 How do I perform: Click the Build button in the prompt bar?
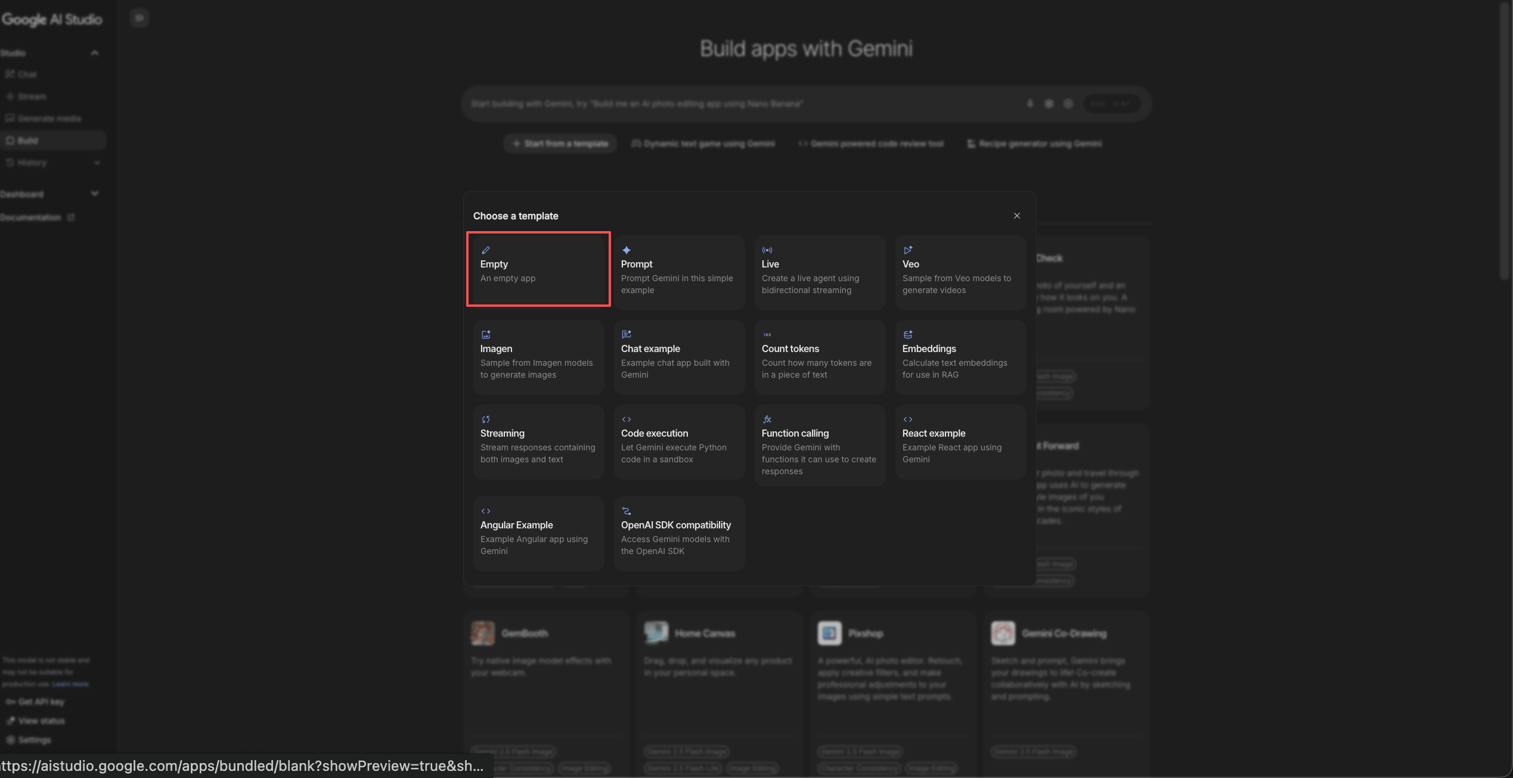coord(1111,104)
